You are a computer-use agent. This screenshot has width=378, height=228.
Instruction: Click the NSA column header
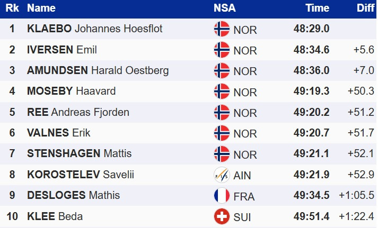click(225, 8)
